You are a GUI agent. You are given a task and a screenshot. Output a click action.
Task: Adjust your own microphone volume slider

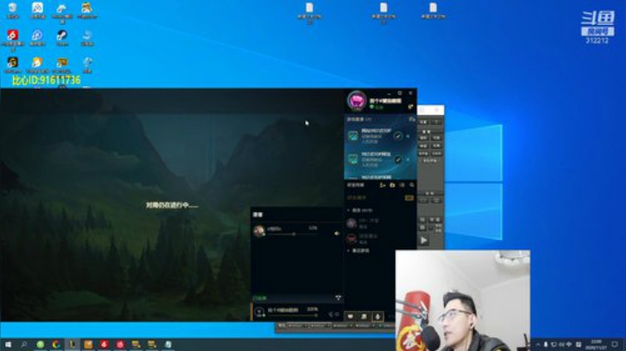(294, 315)
